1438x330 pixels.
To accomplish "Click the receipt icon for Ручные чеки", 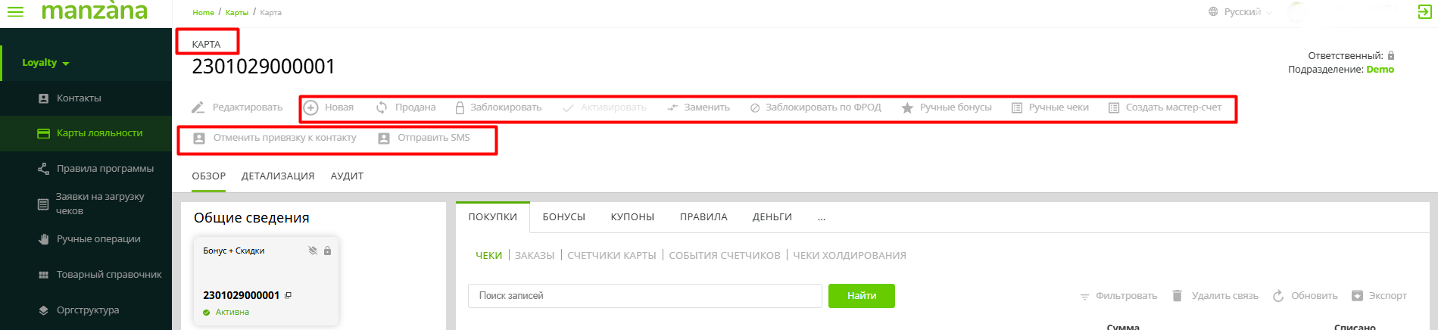I will pyautogui.click(x=1017, y=108).
